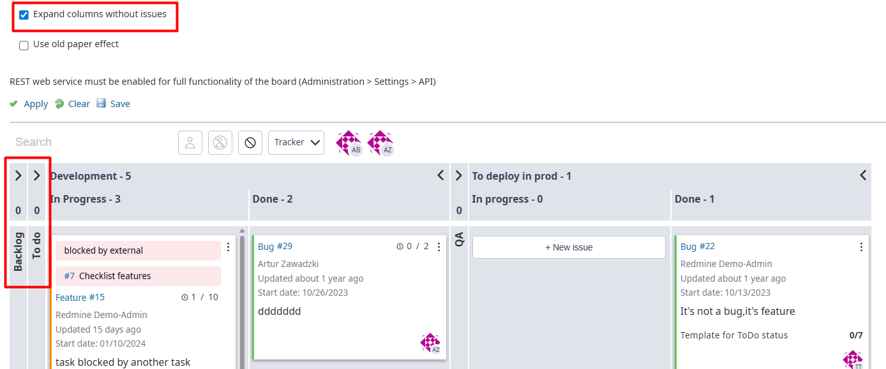
Task: Click the single-person filter icon
Action: pyautogui.click(x=190, y=143)
